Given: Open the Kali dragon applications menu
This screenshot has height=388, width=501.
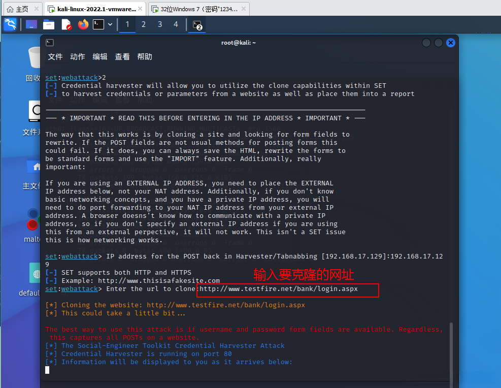Looking at the screenshot, I should click(10, 24).
